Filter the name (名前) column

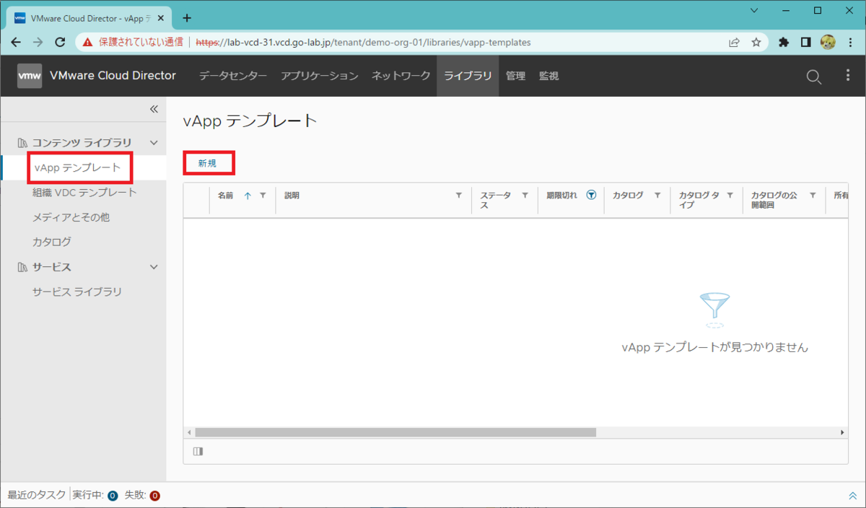coord(263,196)
